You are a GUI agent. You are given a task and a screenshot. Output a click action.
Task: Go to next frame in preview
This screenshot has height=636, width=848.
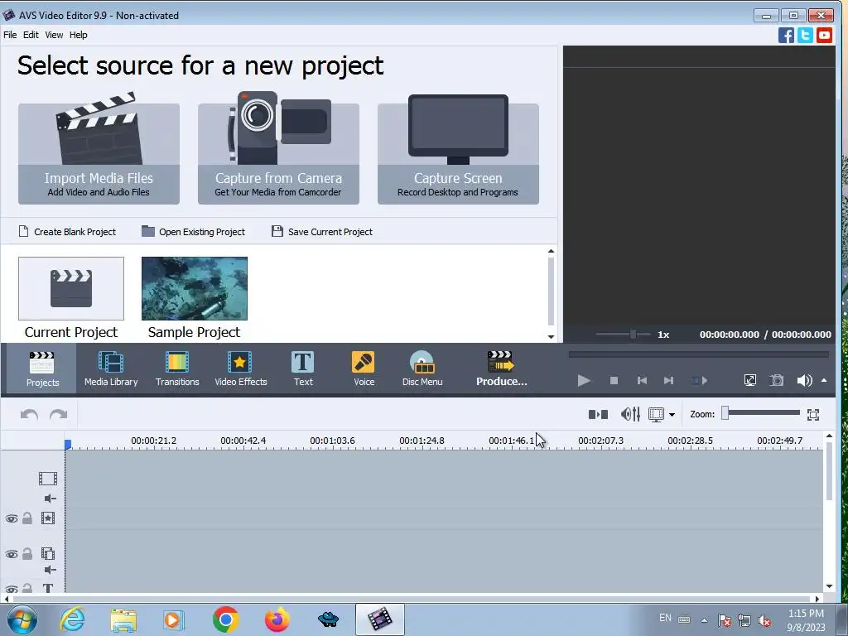click(668, 381)
